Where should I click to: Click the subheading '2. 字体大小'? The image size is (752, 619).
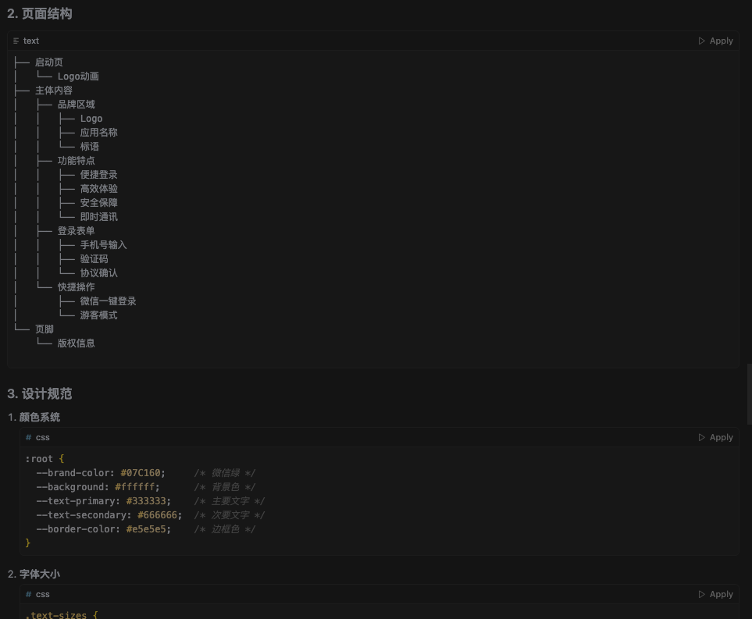(34, 574)
